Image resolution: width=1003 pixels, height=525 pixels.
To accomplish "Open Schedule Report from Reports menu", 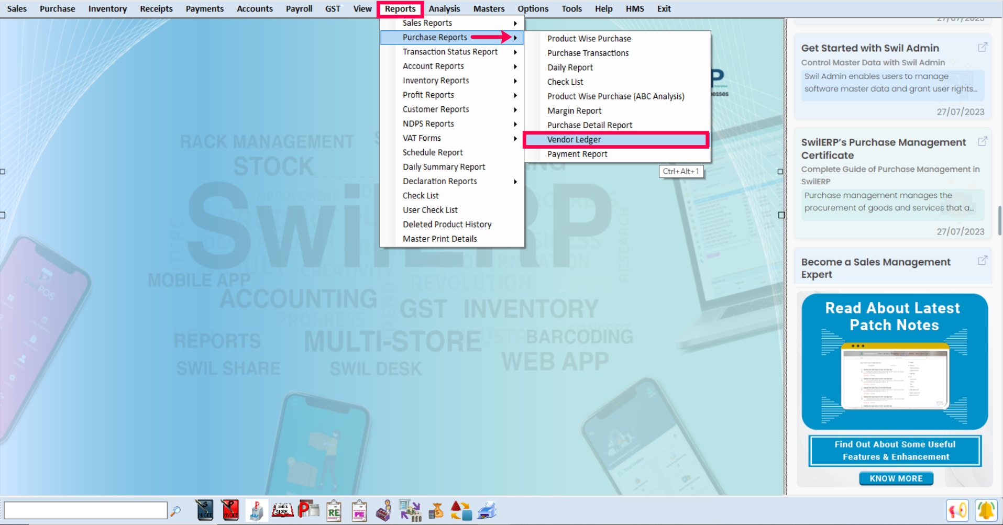I will (453, 152).
